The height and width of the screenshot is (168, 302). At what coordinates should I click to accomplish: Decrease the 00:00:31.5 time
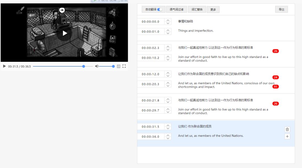(168, 128)
